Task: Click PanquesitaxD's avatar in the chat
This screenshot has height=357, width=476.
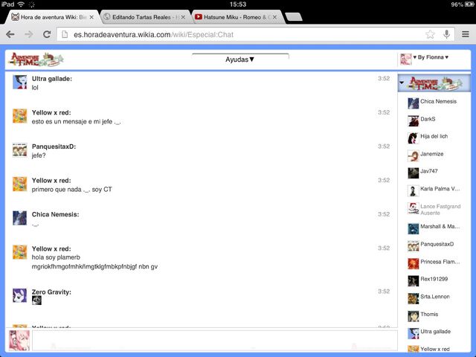Action: pyautogui.click(x=20, y=150)
